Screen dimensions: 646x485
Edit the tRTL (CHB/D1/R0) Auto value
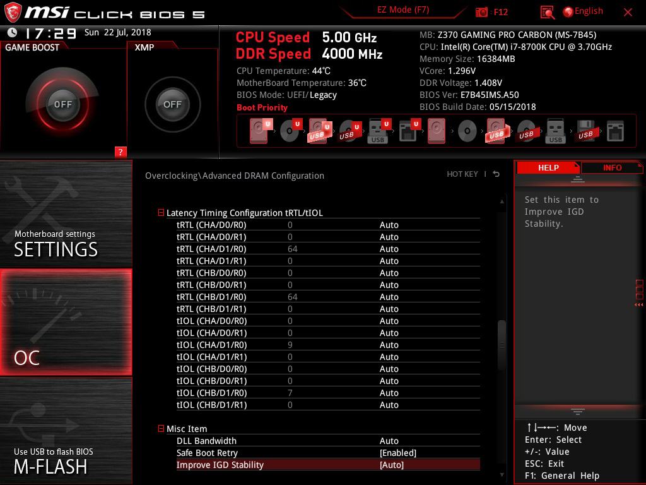[x=389, y=297]
